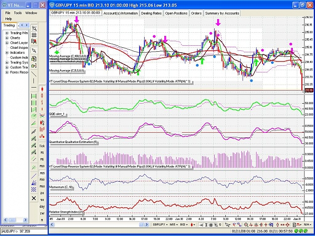Set chart timeframe to Tick
Screen dimensions: 315x236
(x=42, y=146)
